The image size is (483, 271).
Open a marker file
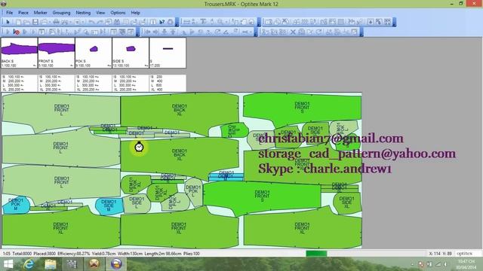tap(26, 22)
